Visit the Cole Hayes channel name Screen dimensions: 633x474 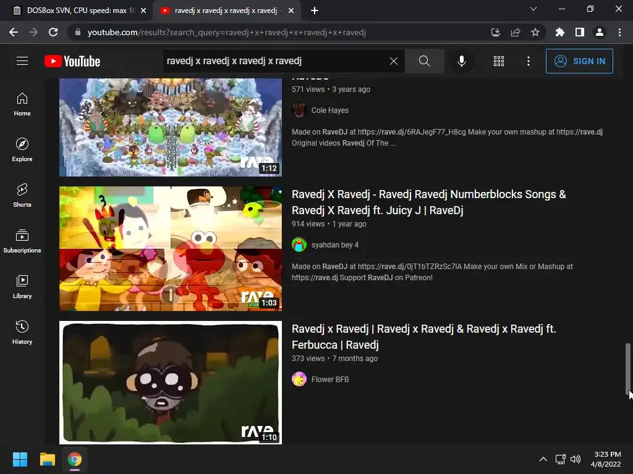(x=330, y=110)
